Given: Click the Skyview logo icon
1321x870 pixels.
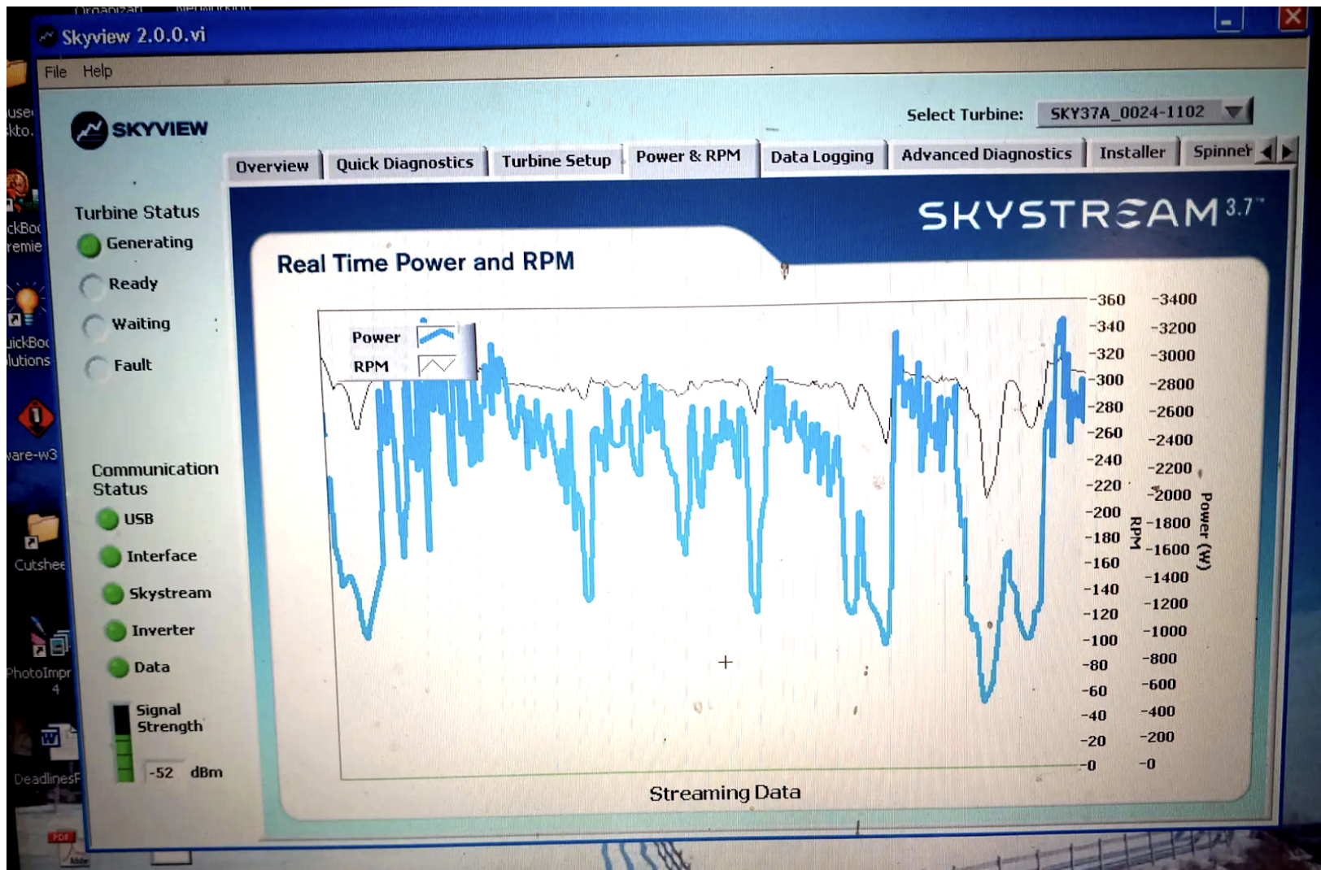Looking at the screenshot, I should 89,130.
